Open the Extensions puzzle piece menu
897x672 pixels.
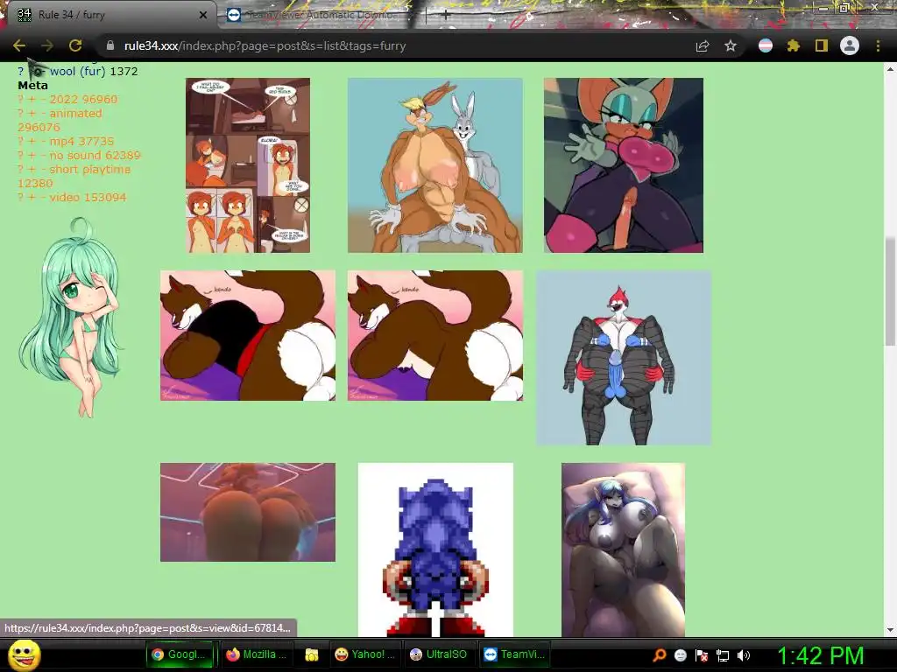[793, 45]
